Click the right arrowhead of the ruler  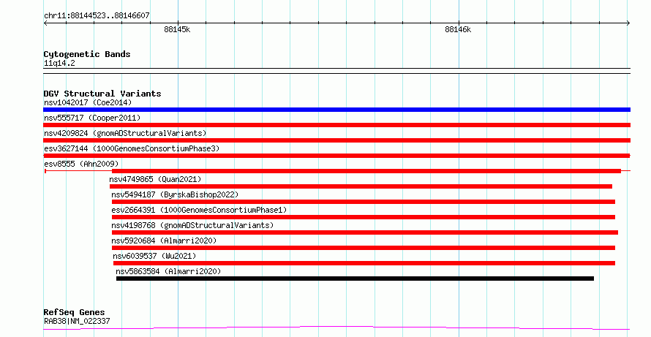628,23
